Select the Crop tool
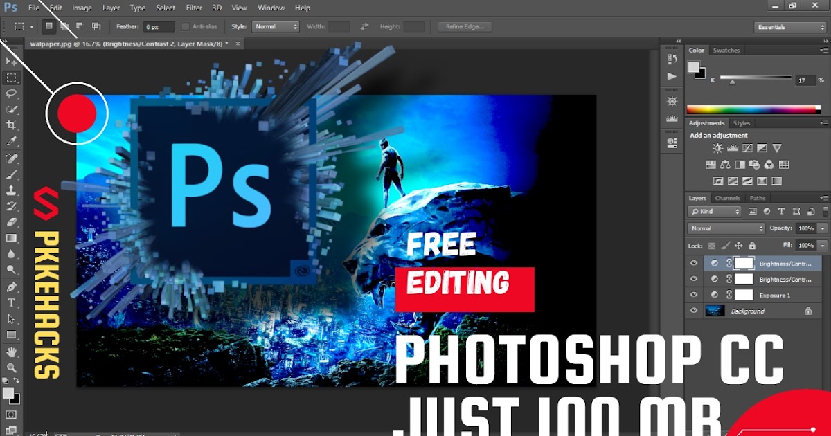Screen dimensions: 831x436 pyautogui.click(x=12, y=125)
